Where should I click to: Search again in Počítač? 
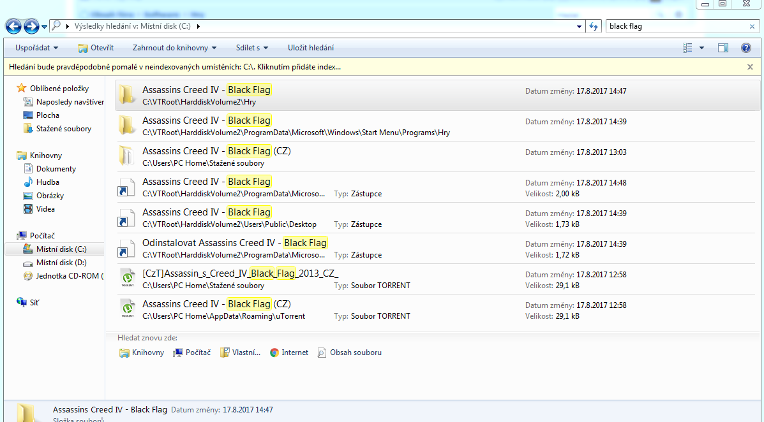tap(192, 353)
